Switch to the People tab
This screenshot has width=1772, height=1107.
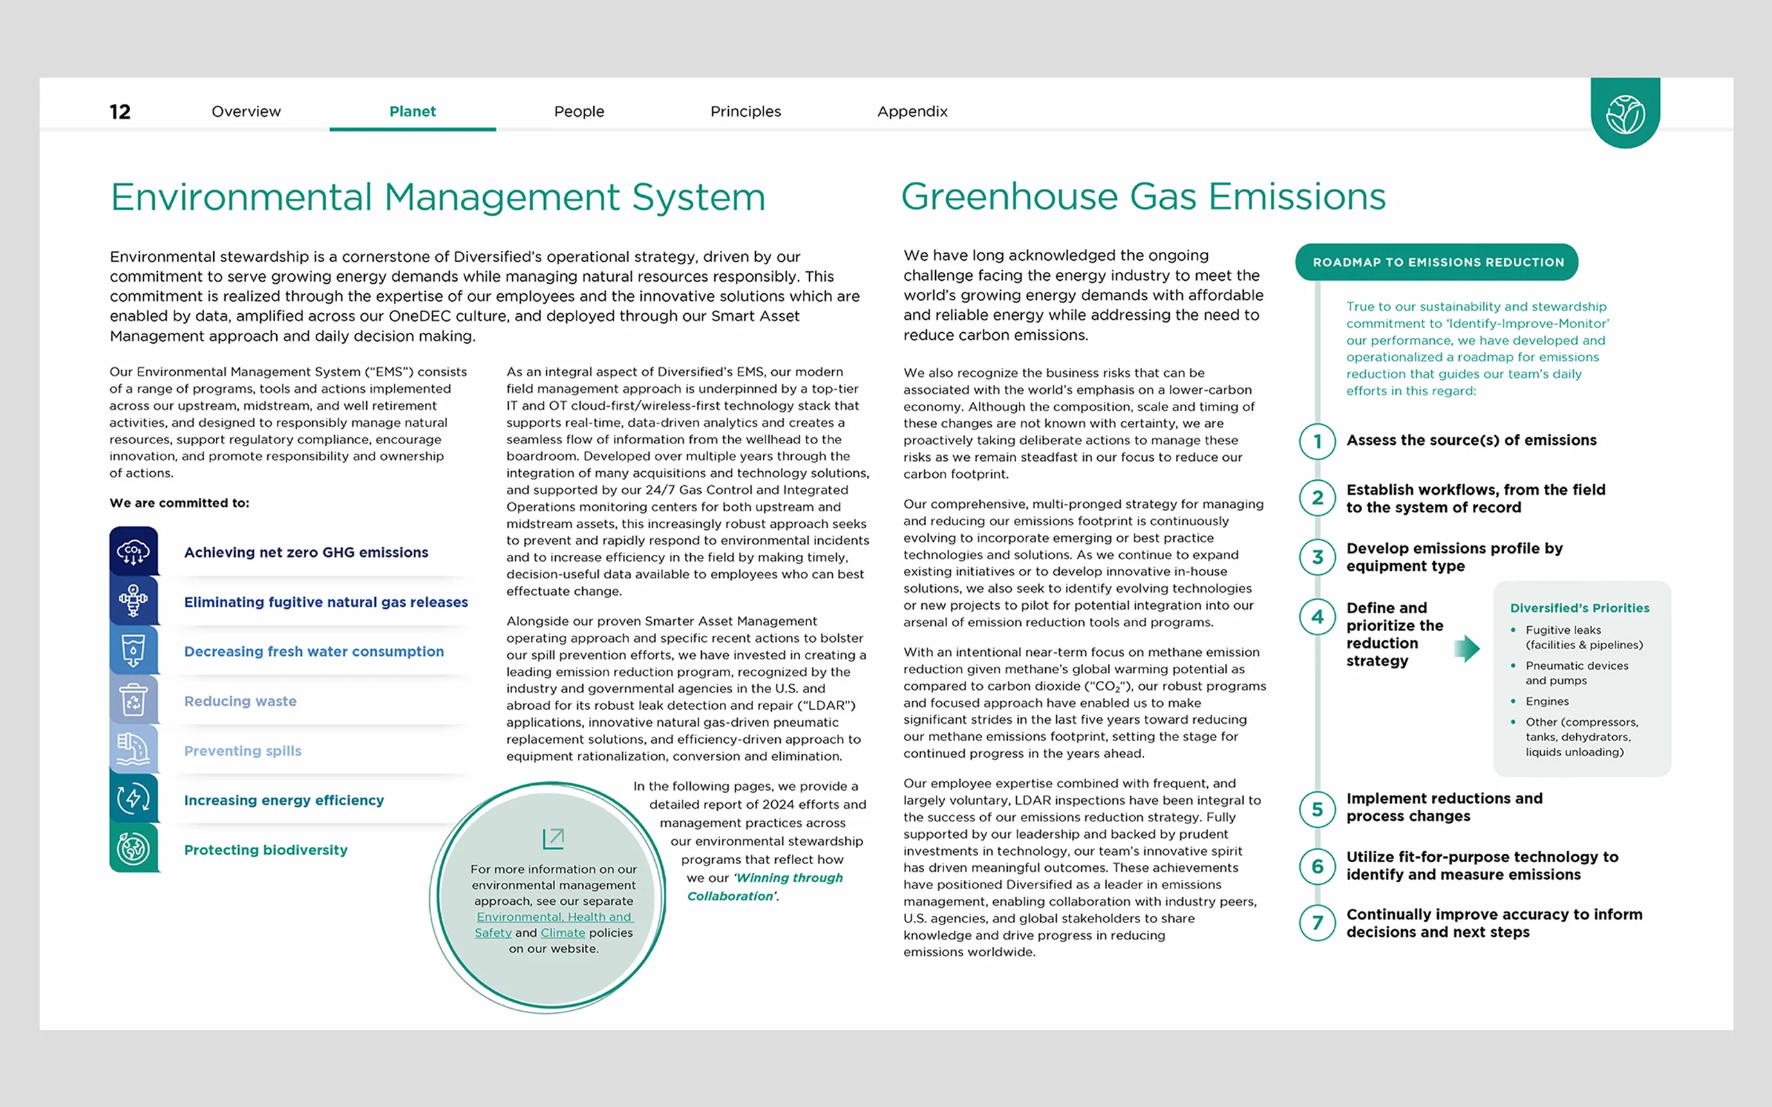click(x=579, y=111)
